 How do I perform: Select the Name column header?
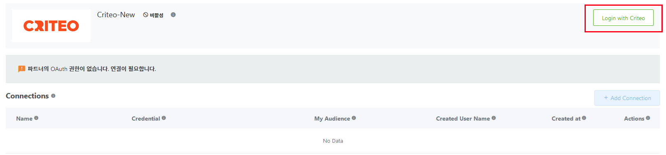point(24,119)
